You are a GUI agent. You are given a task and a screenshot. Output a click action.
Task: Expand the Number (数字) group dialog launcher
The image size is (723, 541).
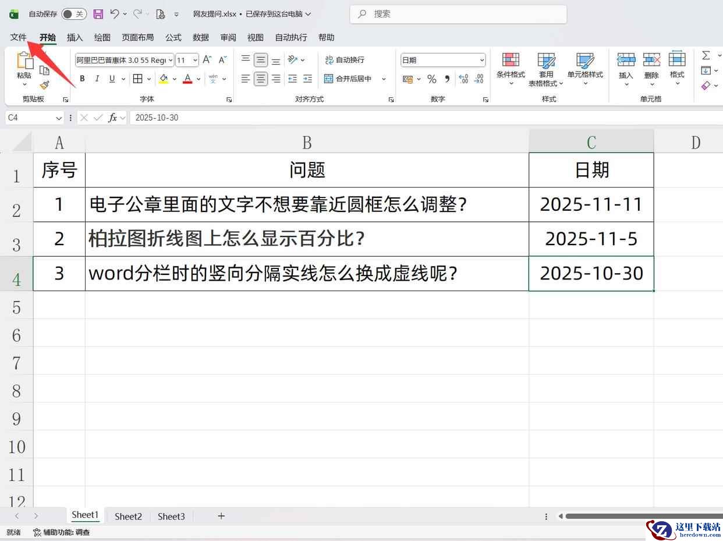485,100
